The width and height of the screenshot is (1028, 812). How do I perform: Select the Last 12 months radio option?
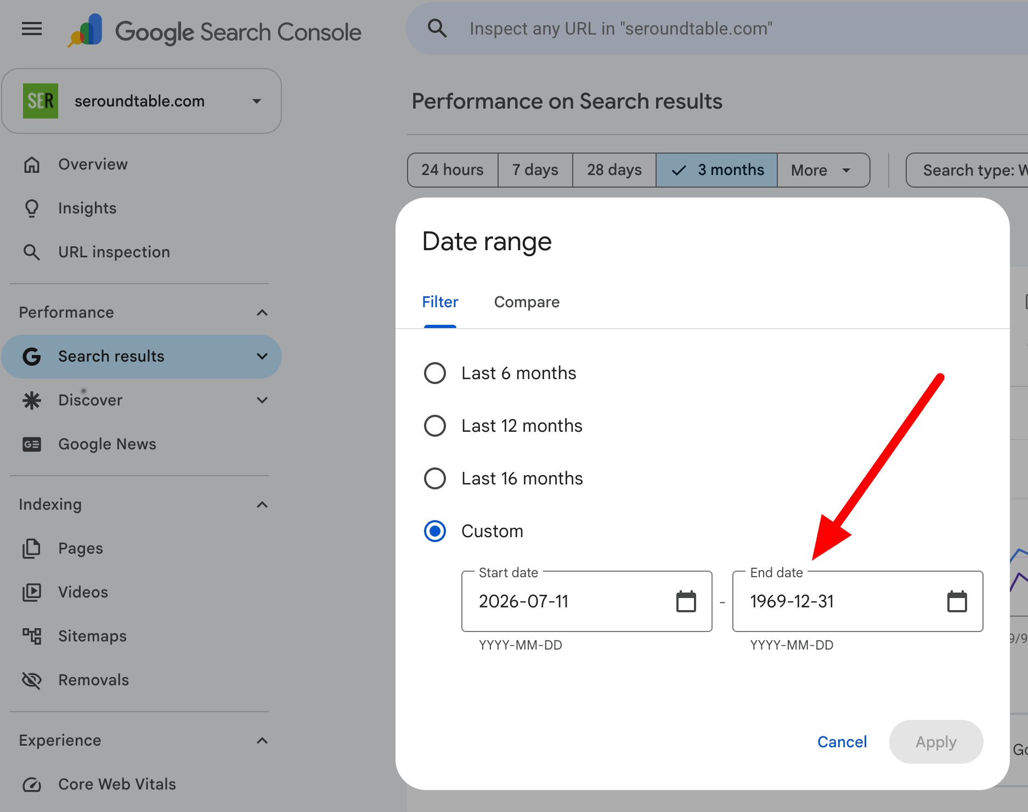click(435, 426)
